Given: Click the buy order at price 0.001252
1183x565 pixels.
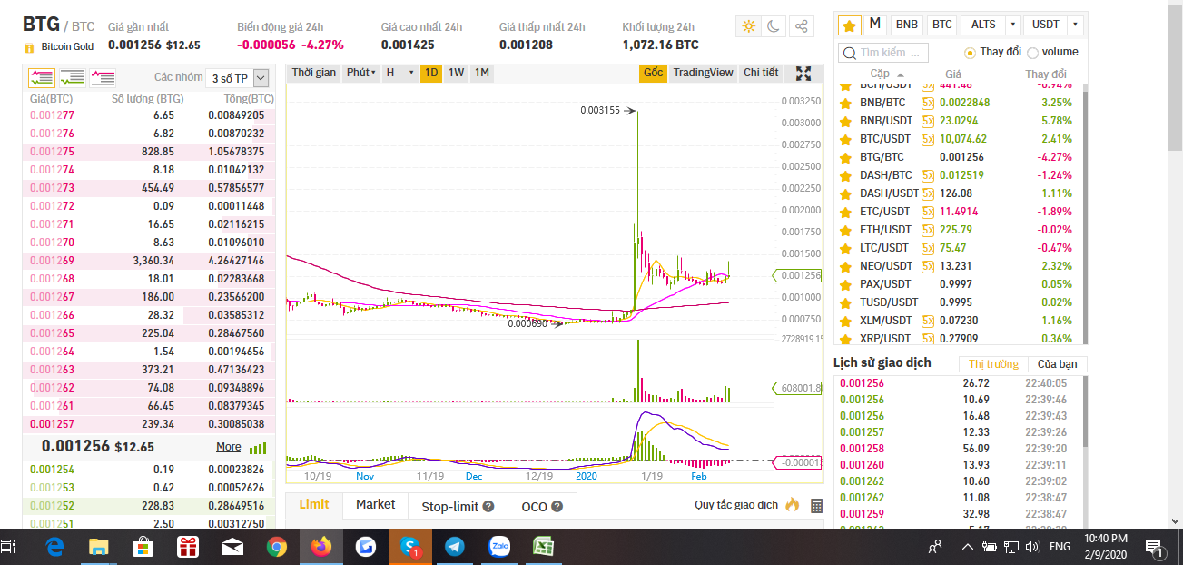Looking at the screenshot, I should click(149, 506).
